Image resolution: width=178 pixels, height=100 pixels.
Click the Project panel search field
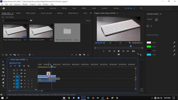[15, 21]
